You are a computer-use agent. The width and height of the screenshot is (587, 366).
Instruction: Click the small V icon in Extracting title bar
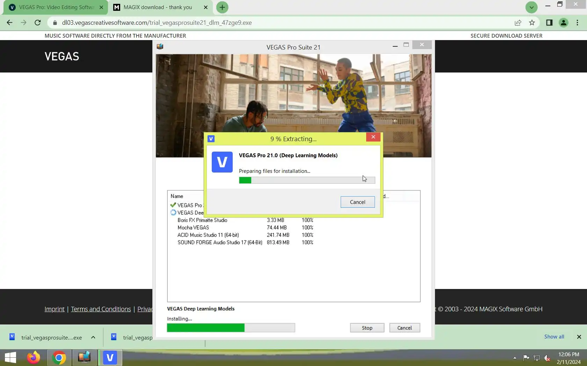click(x=211, y=139)
